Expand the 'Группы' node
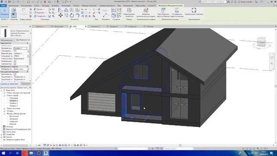The image size is (277, 156). coord(1,137)
